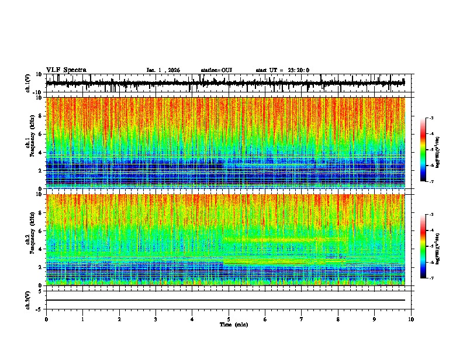Click the "VLF Spectra" plot title
The height and width of the screenshot is (358, 463).
(x=67, y=70)
